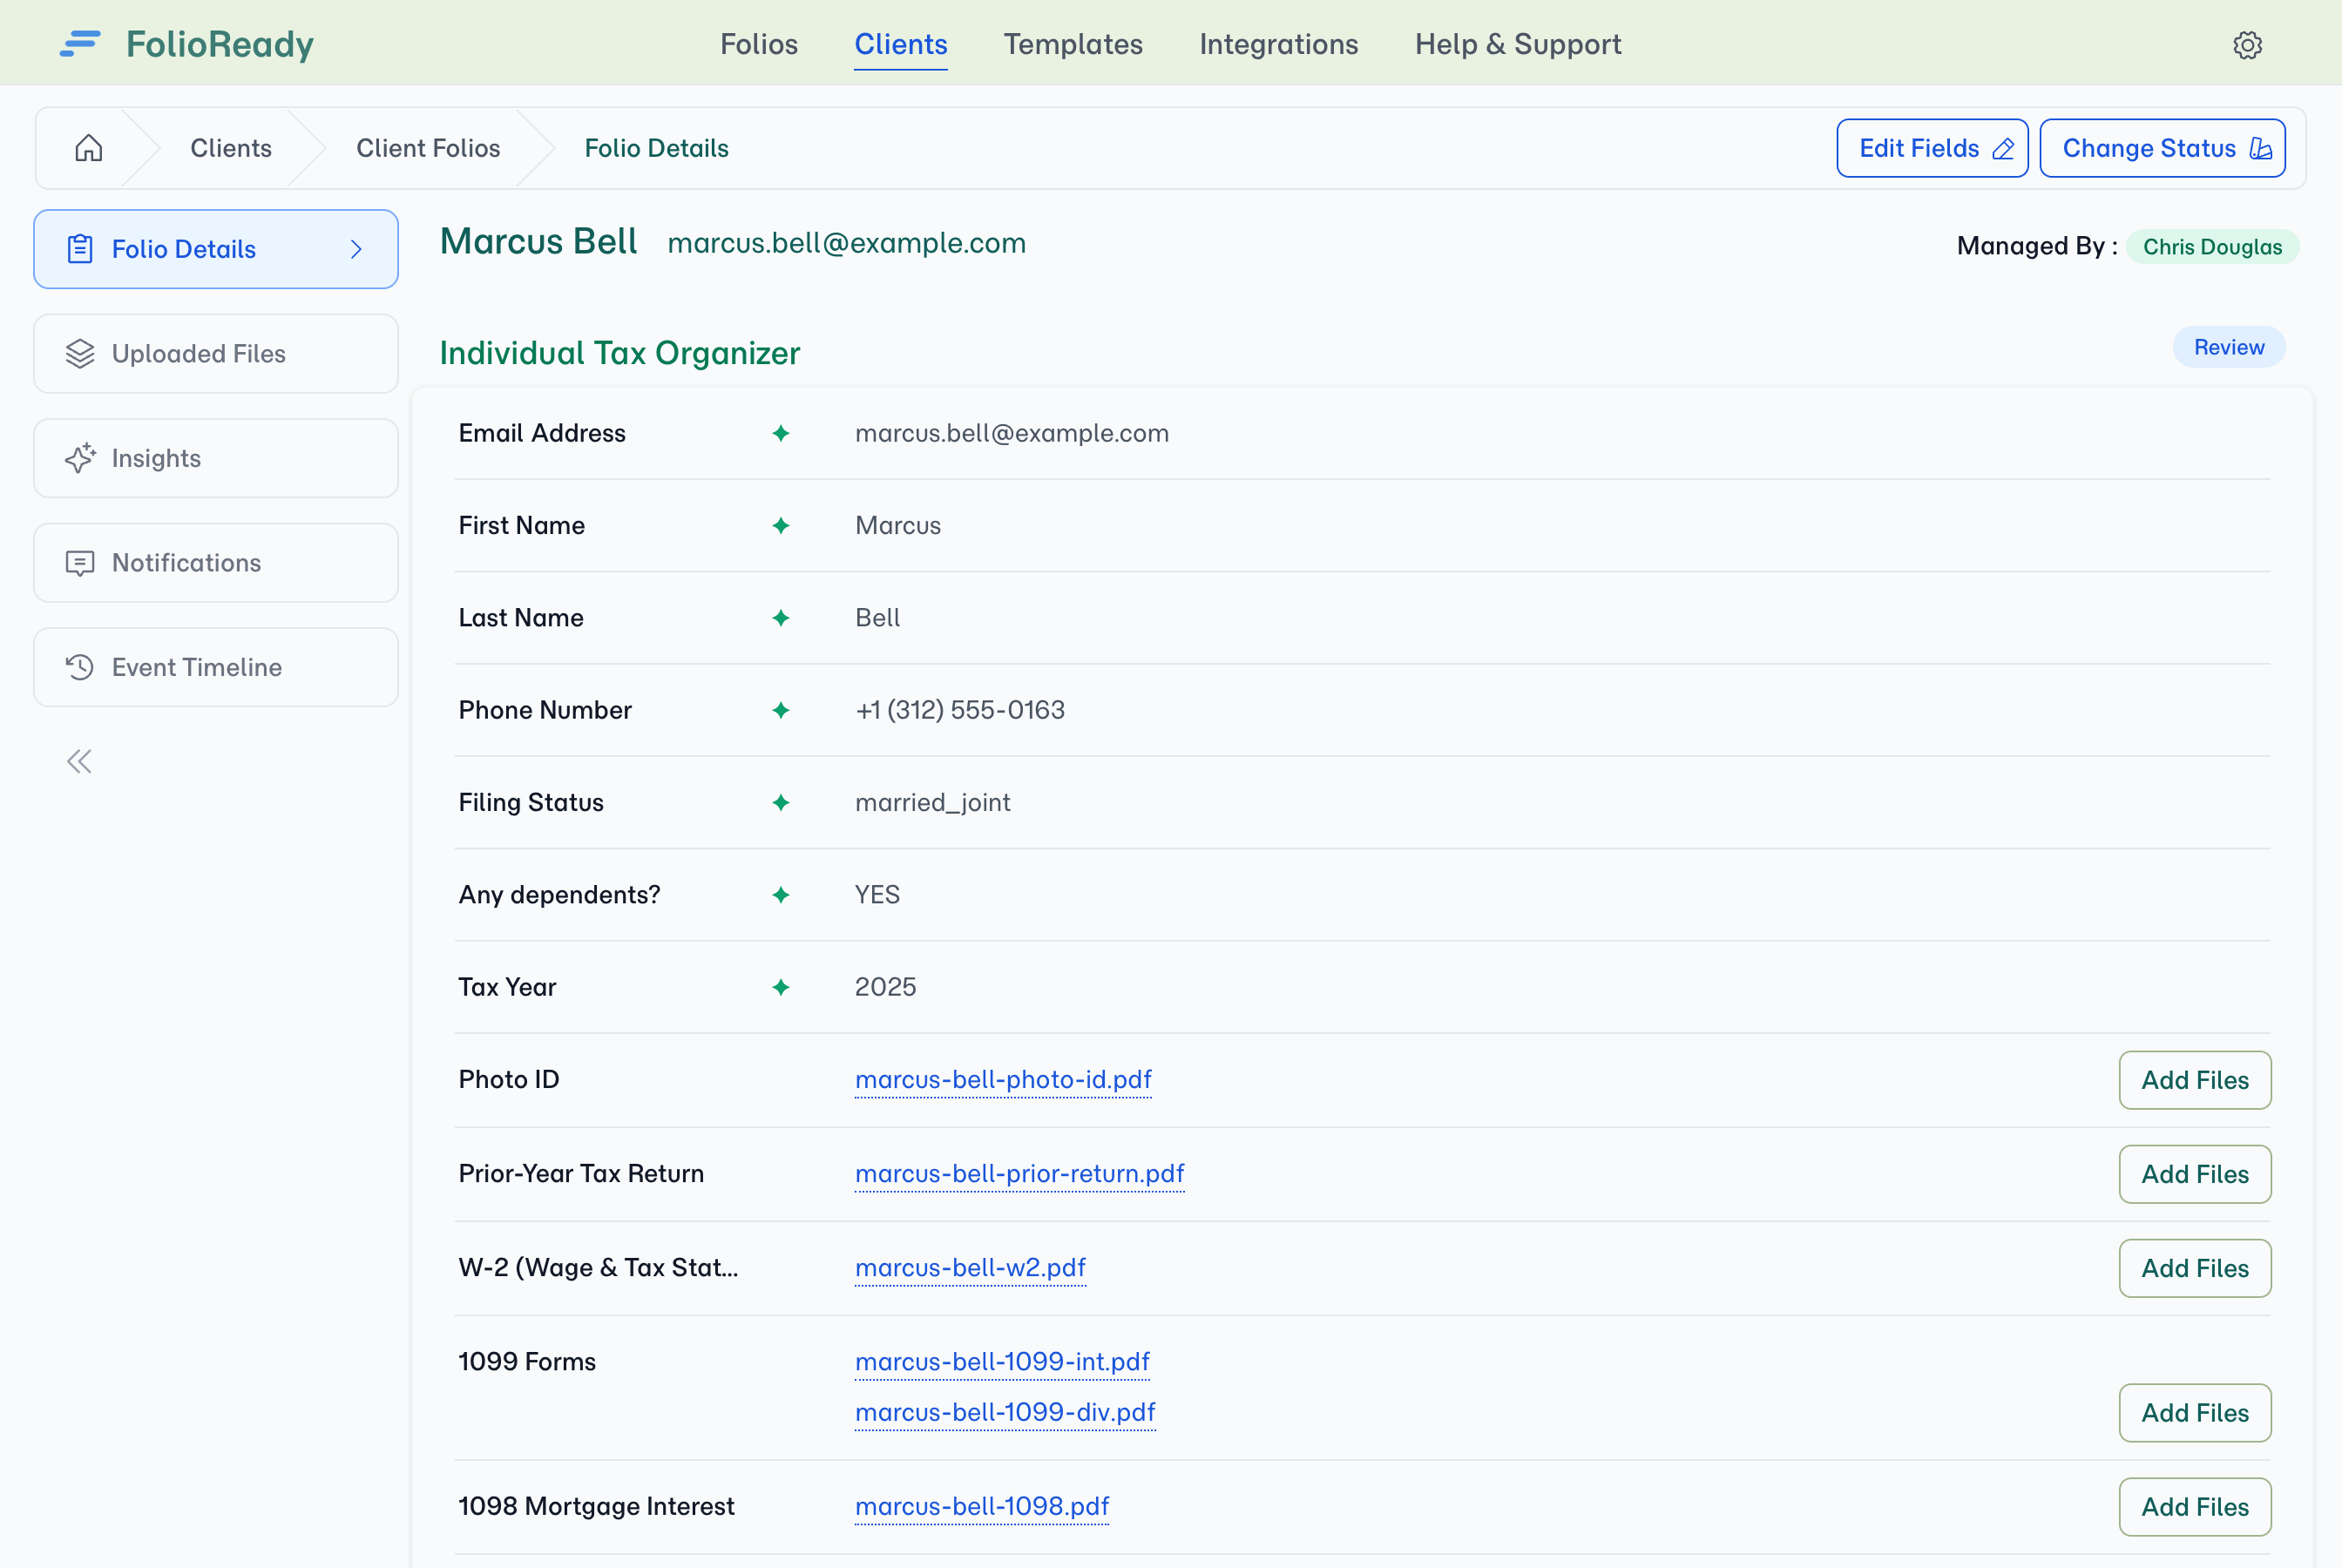Click Add Files for 1098 Mortgage Interest
Image resolution: width=2342 pixels, height=1568 pixels.
pos(2195,1507)
